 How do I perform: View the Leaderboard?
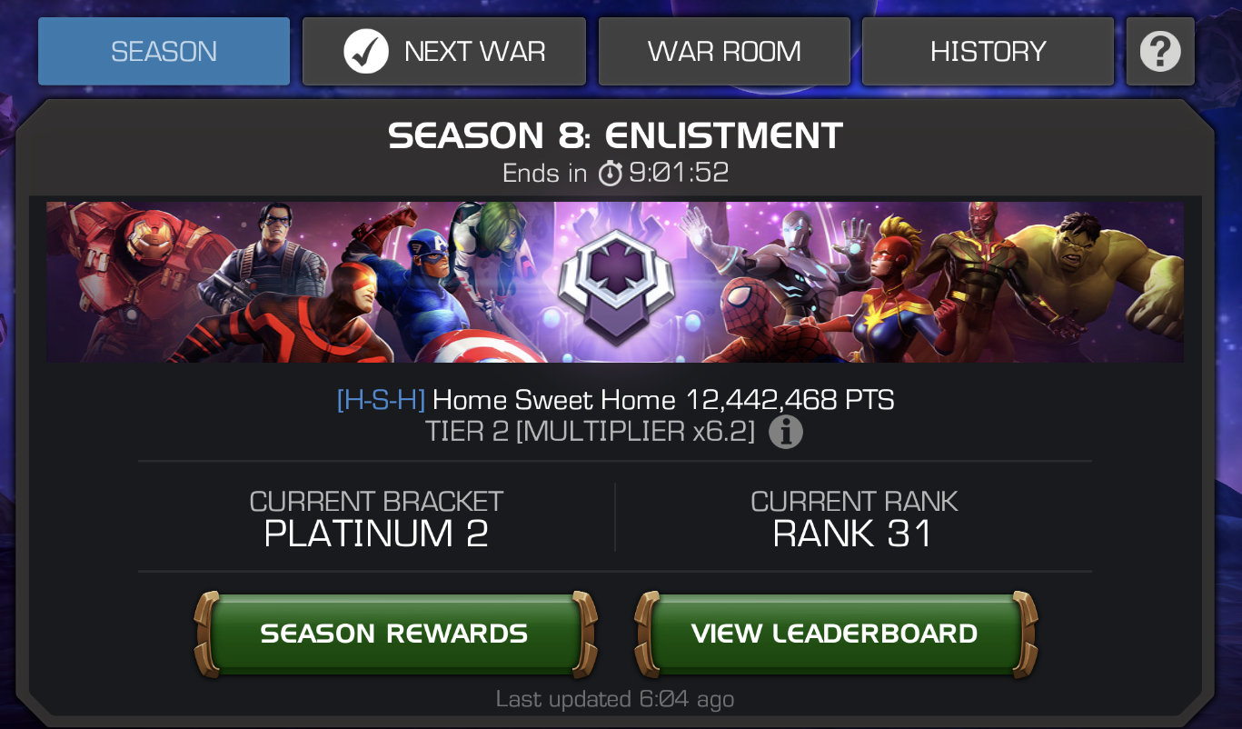[x=835, y=634]
